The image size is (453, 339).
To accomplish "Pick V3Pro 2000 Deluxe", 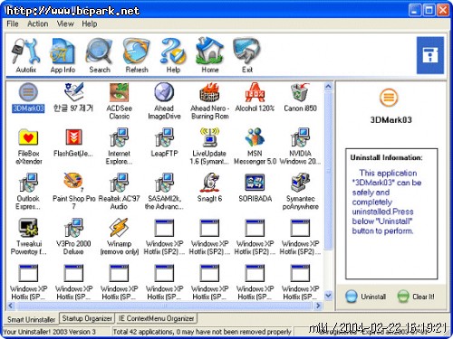I will (x=73, y=237).
